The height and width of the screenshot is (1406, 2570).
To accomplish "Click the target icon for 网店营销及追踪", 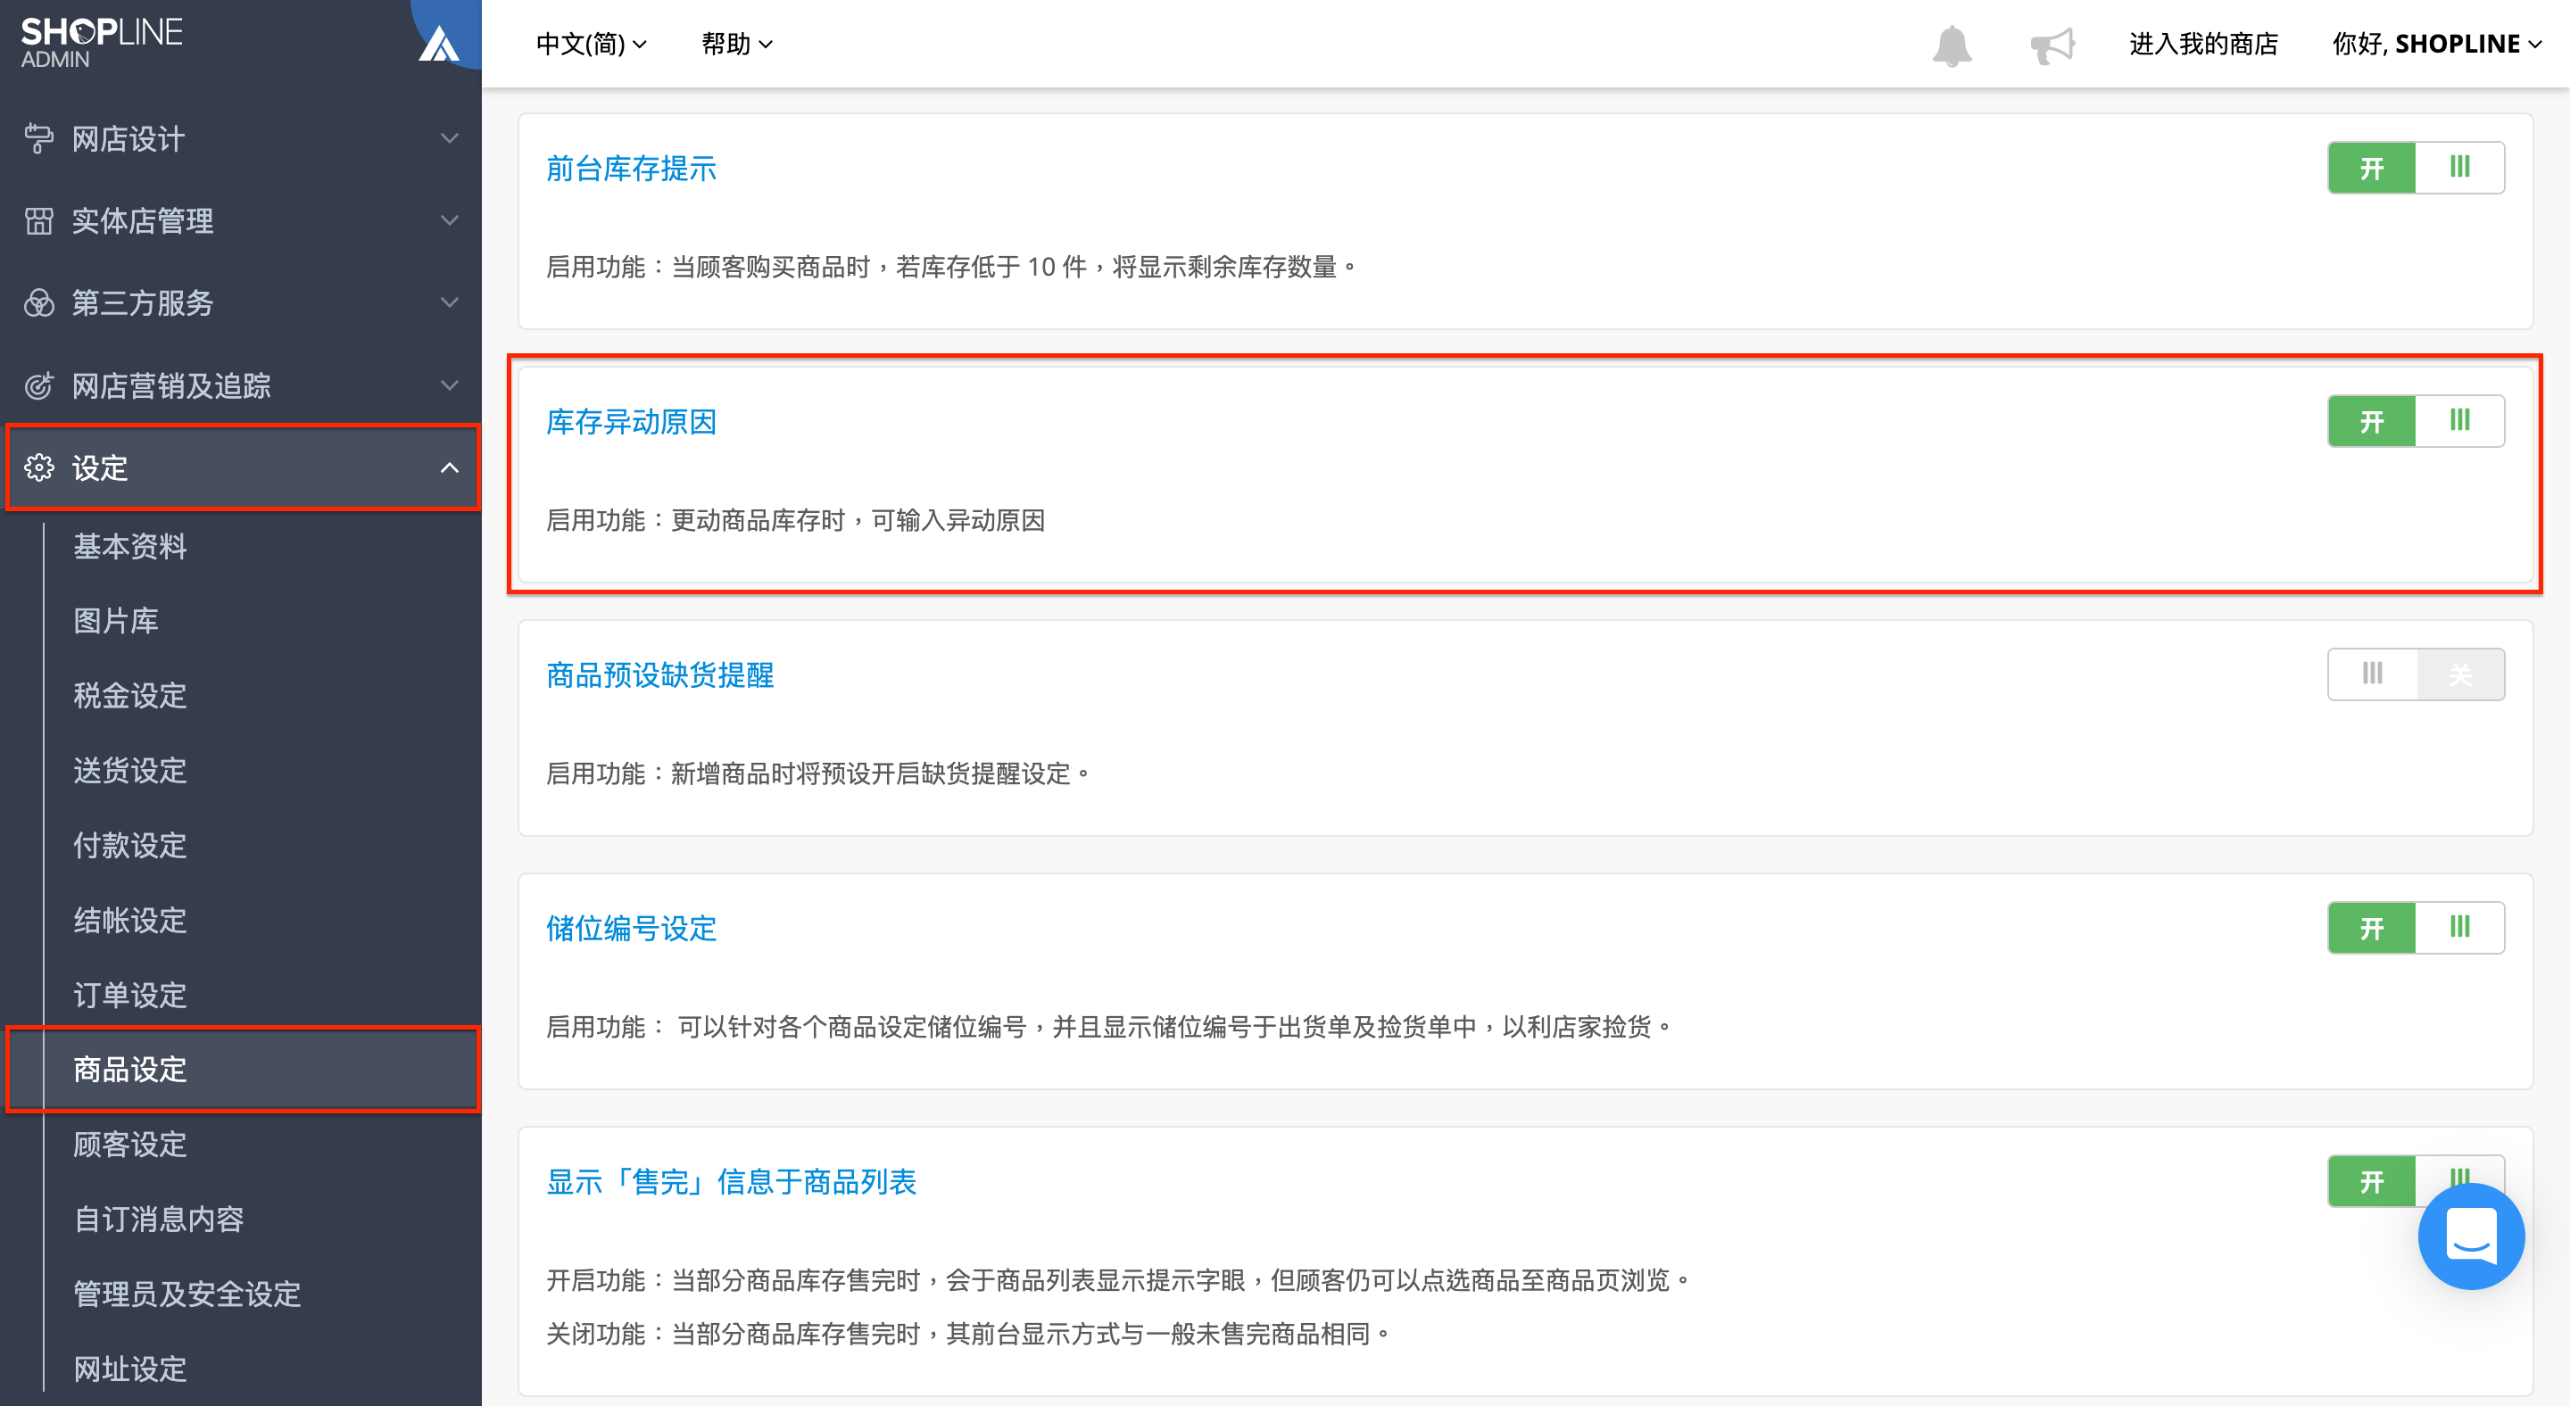I will click(x=39, y=385).
